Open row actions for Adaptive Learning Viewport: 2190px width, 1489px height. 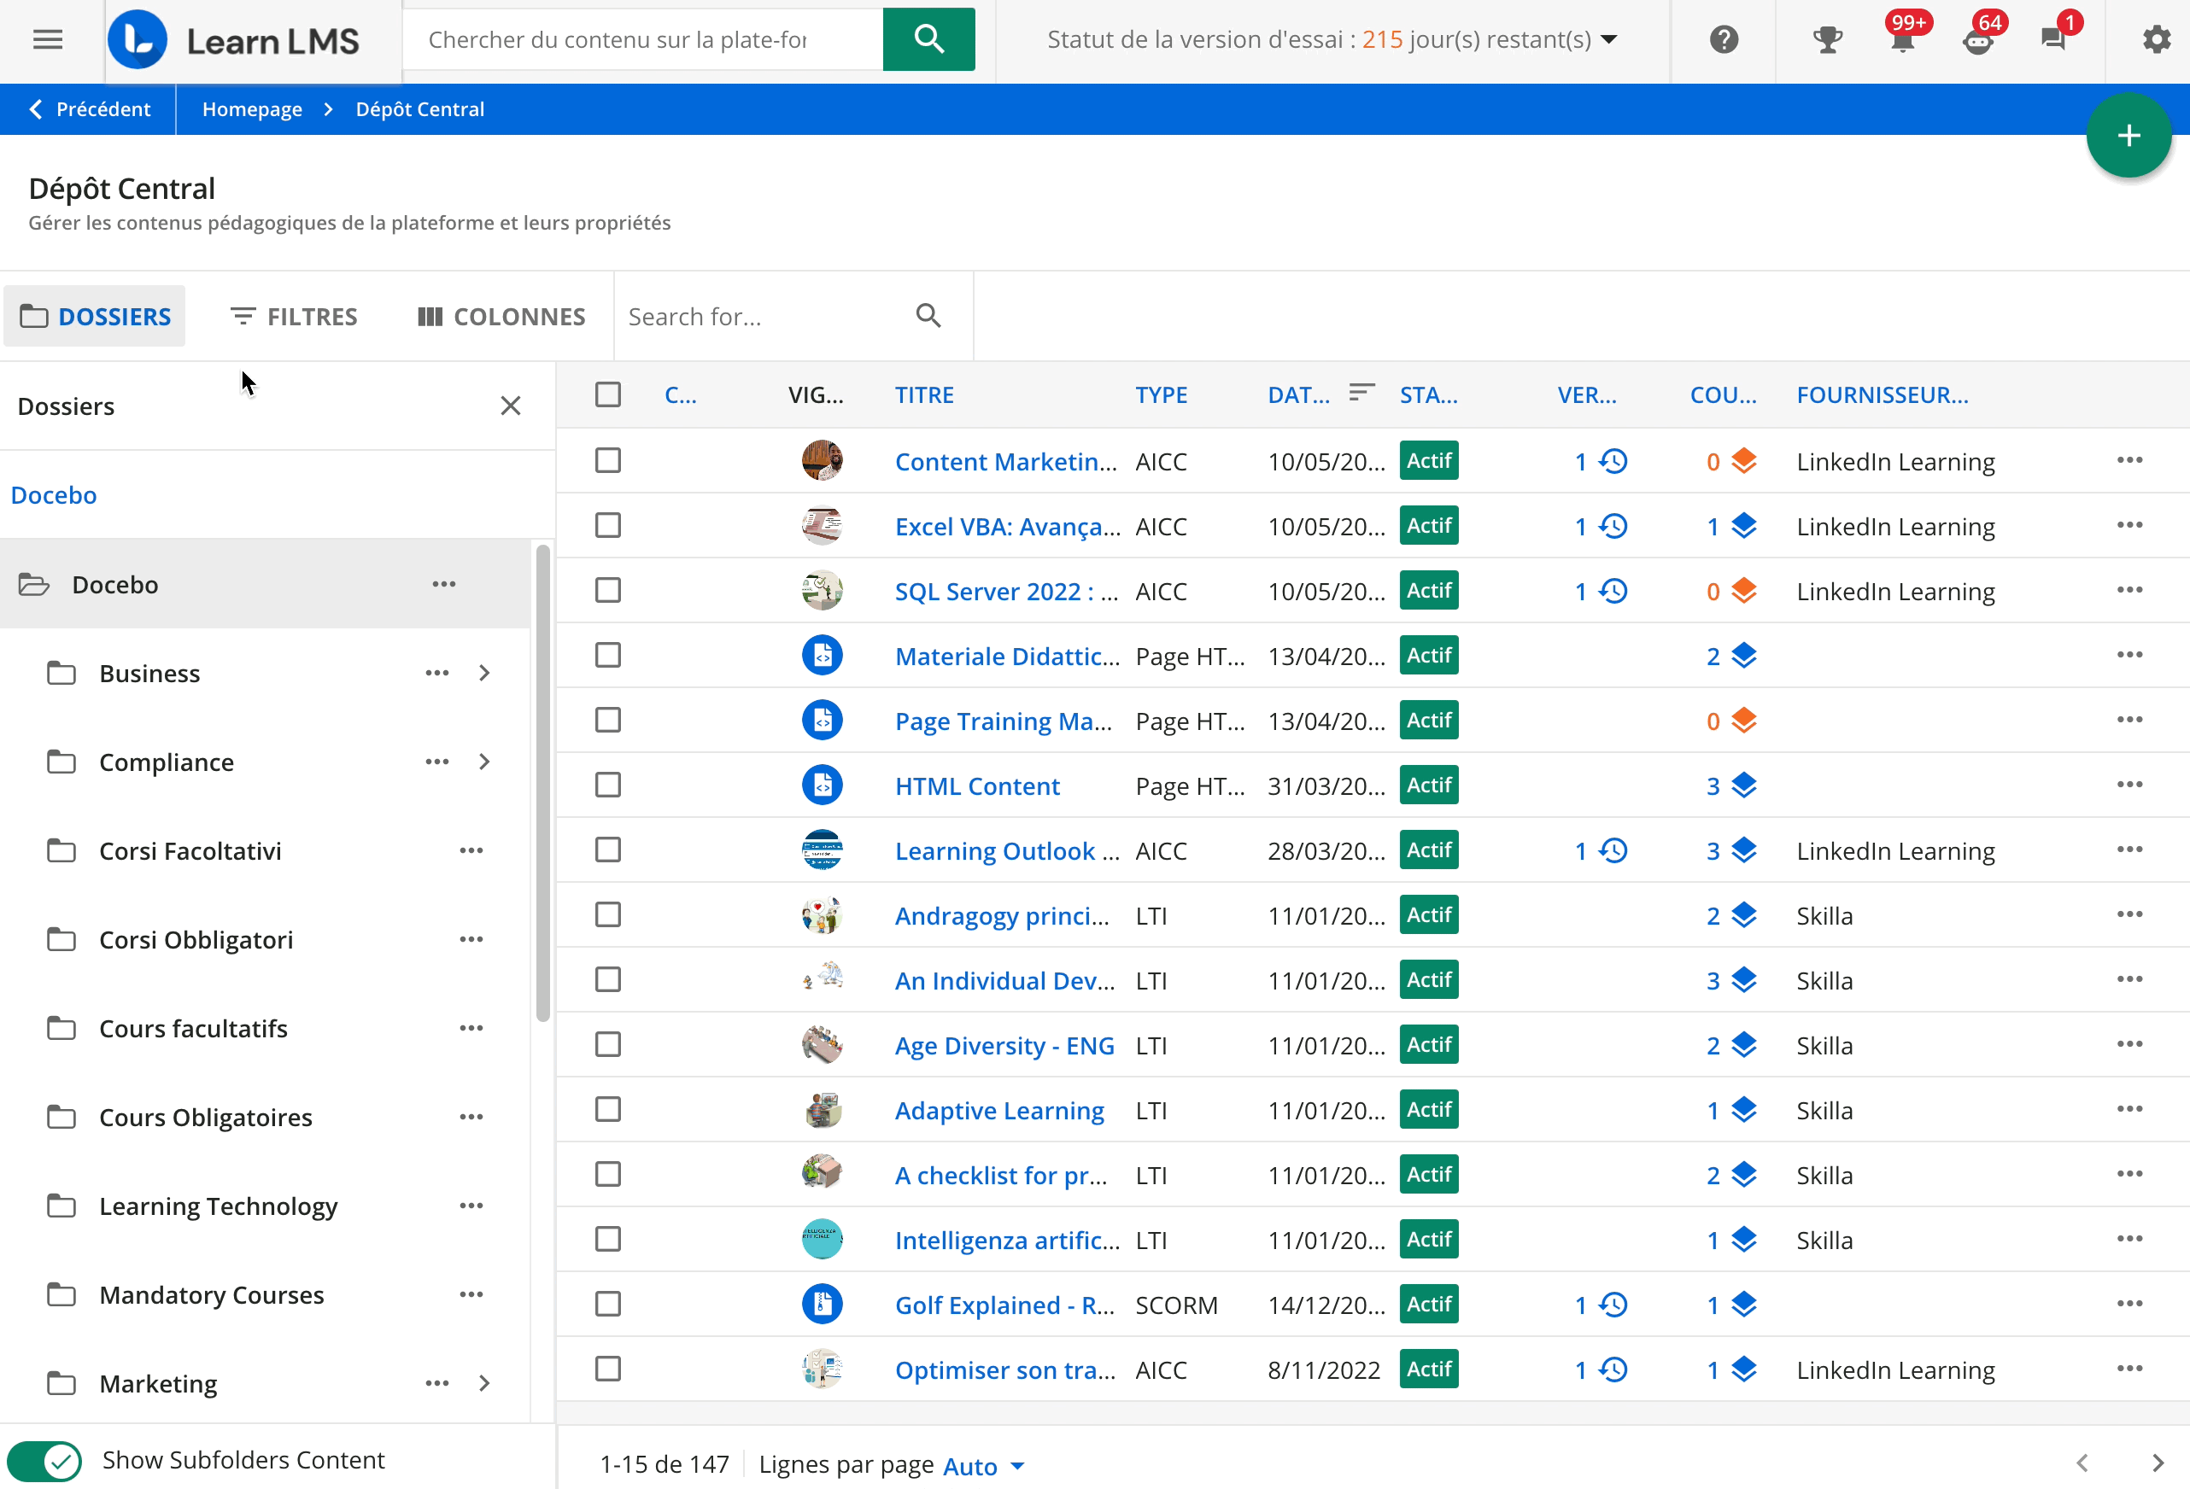2129,1109
